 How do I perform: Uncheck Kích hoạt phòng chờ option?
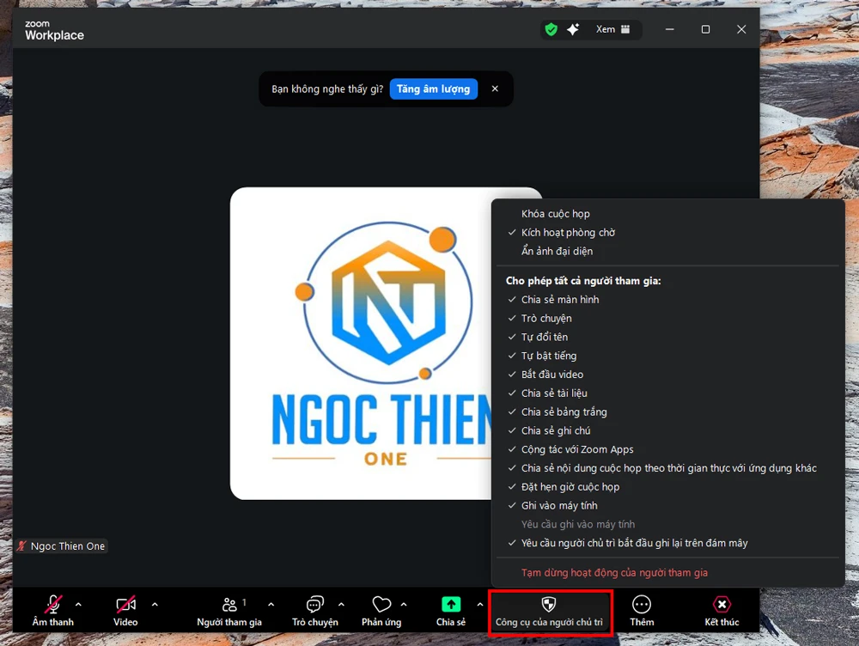tap(568, 233)
